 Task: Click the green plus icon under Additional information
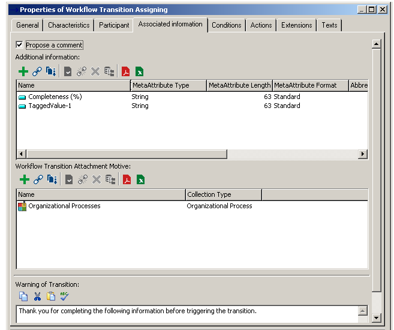click(23, 72)
